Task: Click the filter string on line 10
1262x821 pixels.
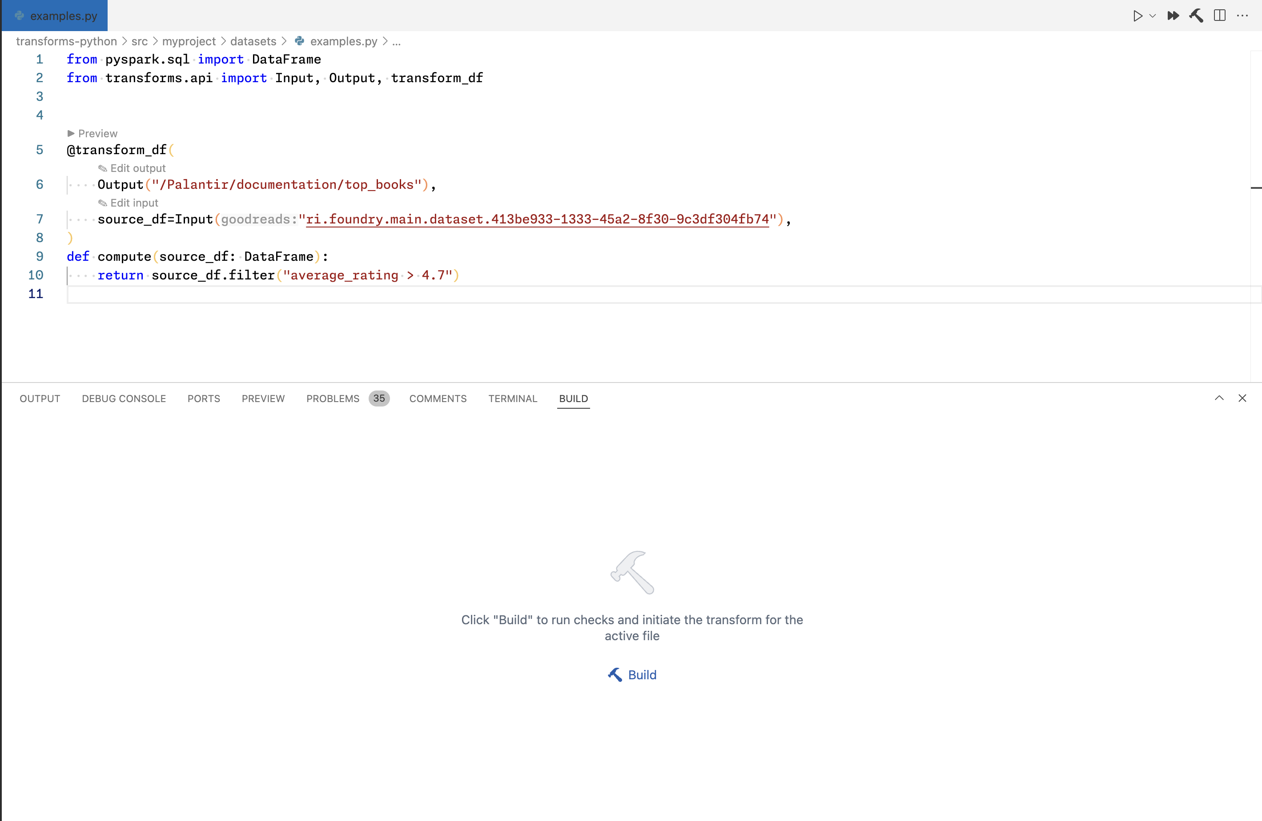Action: pos(367,275)
